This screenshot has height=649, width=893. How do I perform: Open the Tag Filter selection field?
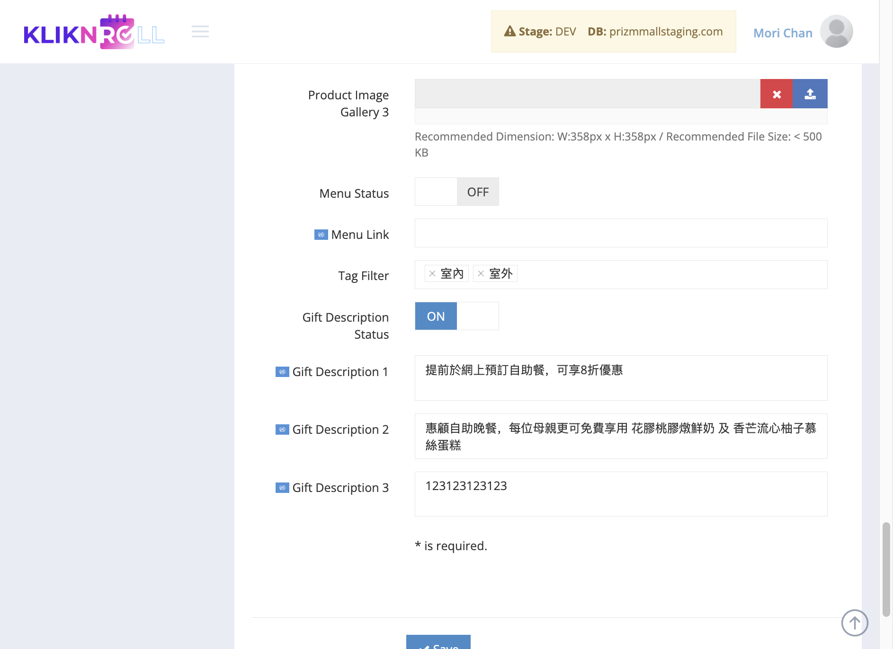[x=621, y=274]
